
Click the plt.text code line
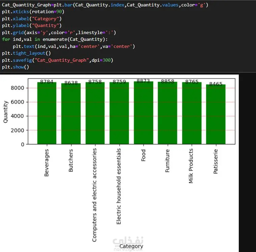click(74, 47)
